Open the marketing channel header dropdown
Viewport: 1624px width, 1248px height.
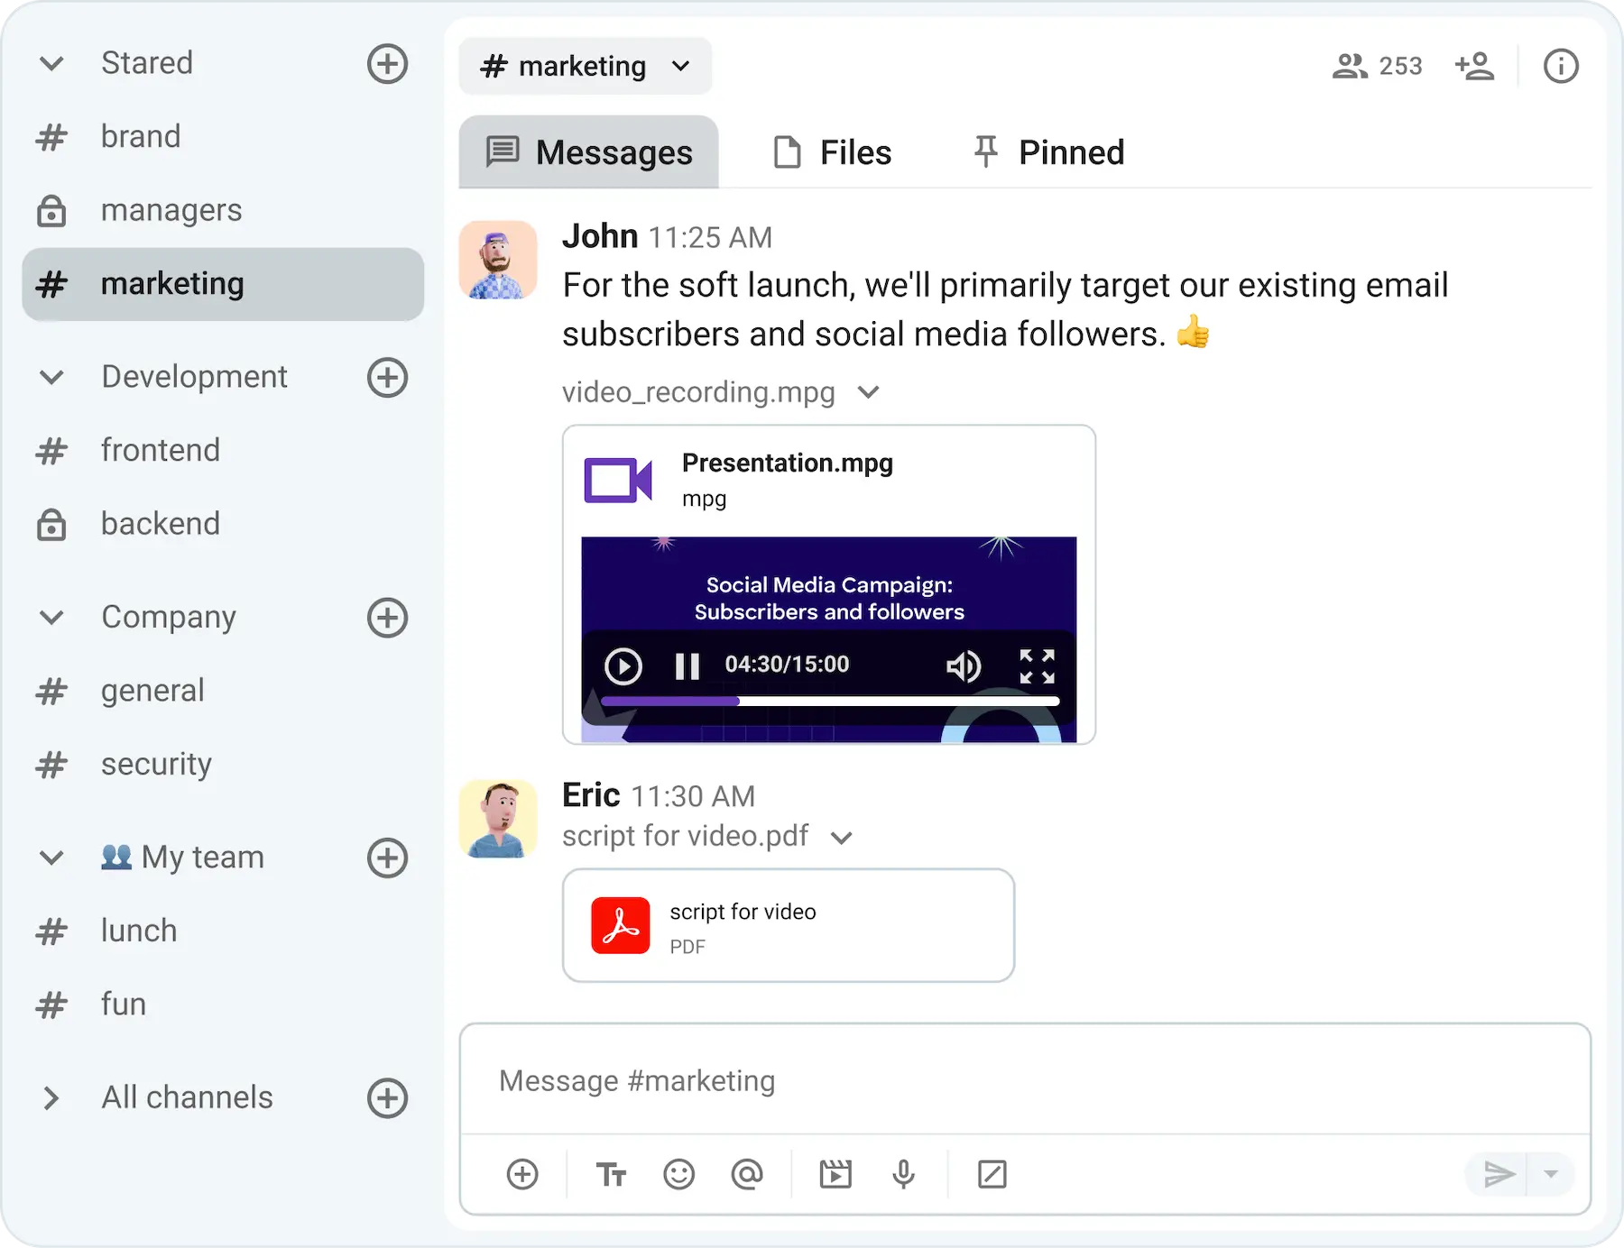[x=586, y=66]
